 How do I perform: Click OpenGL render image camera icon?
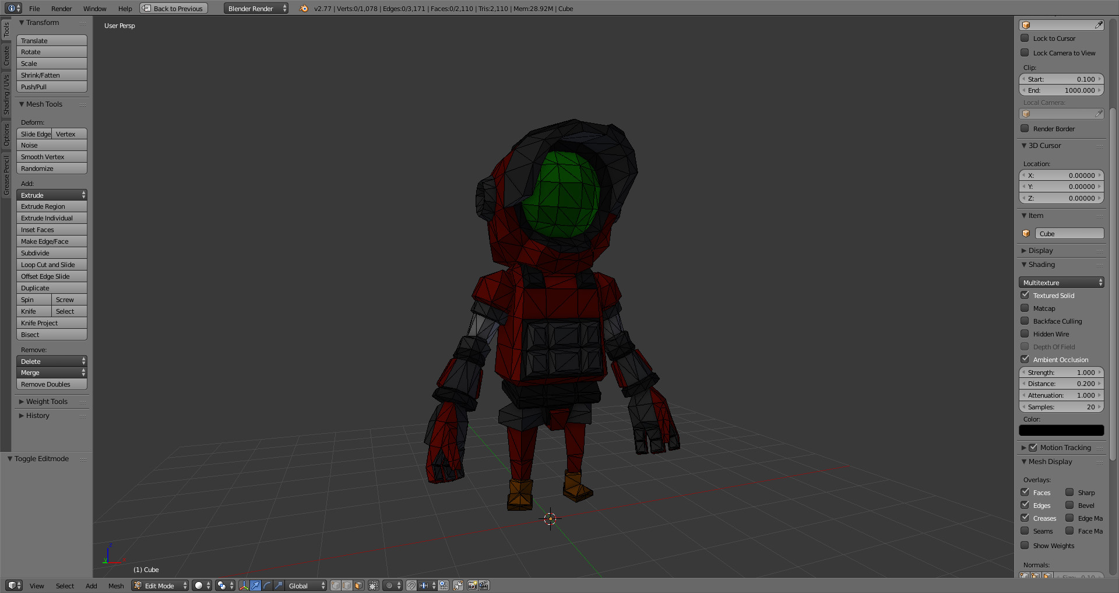pyautogui.click(x=472, y=585)
